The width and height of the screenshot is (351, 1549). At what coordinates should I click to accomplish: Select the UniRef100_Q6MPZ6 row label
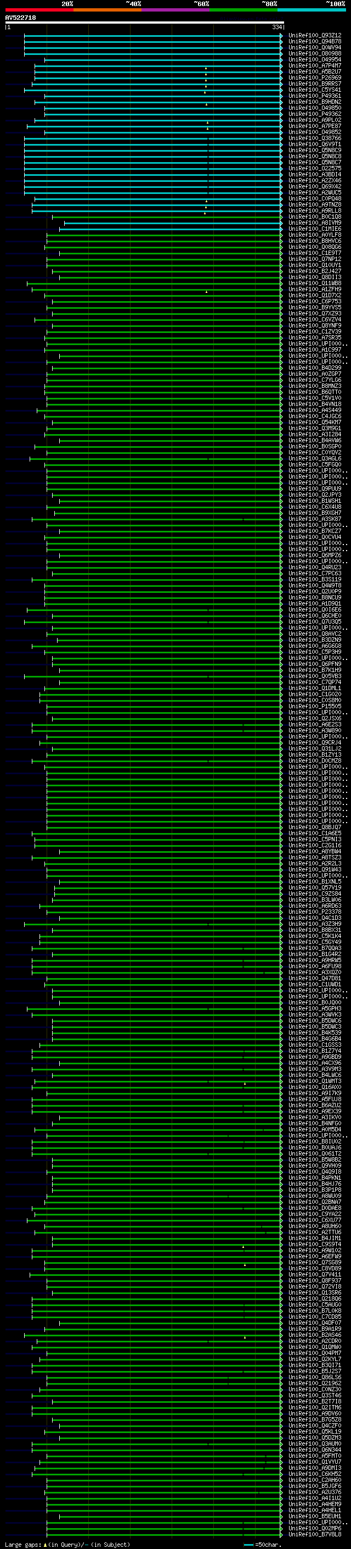pyautogui.click(x=315, y=555)
